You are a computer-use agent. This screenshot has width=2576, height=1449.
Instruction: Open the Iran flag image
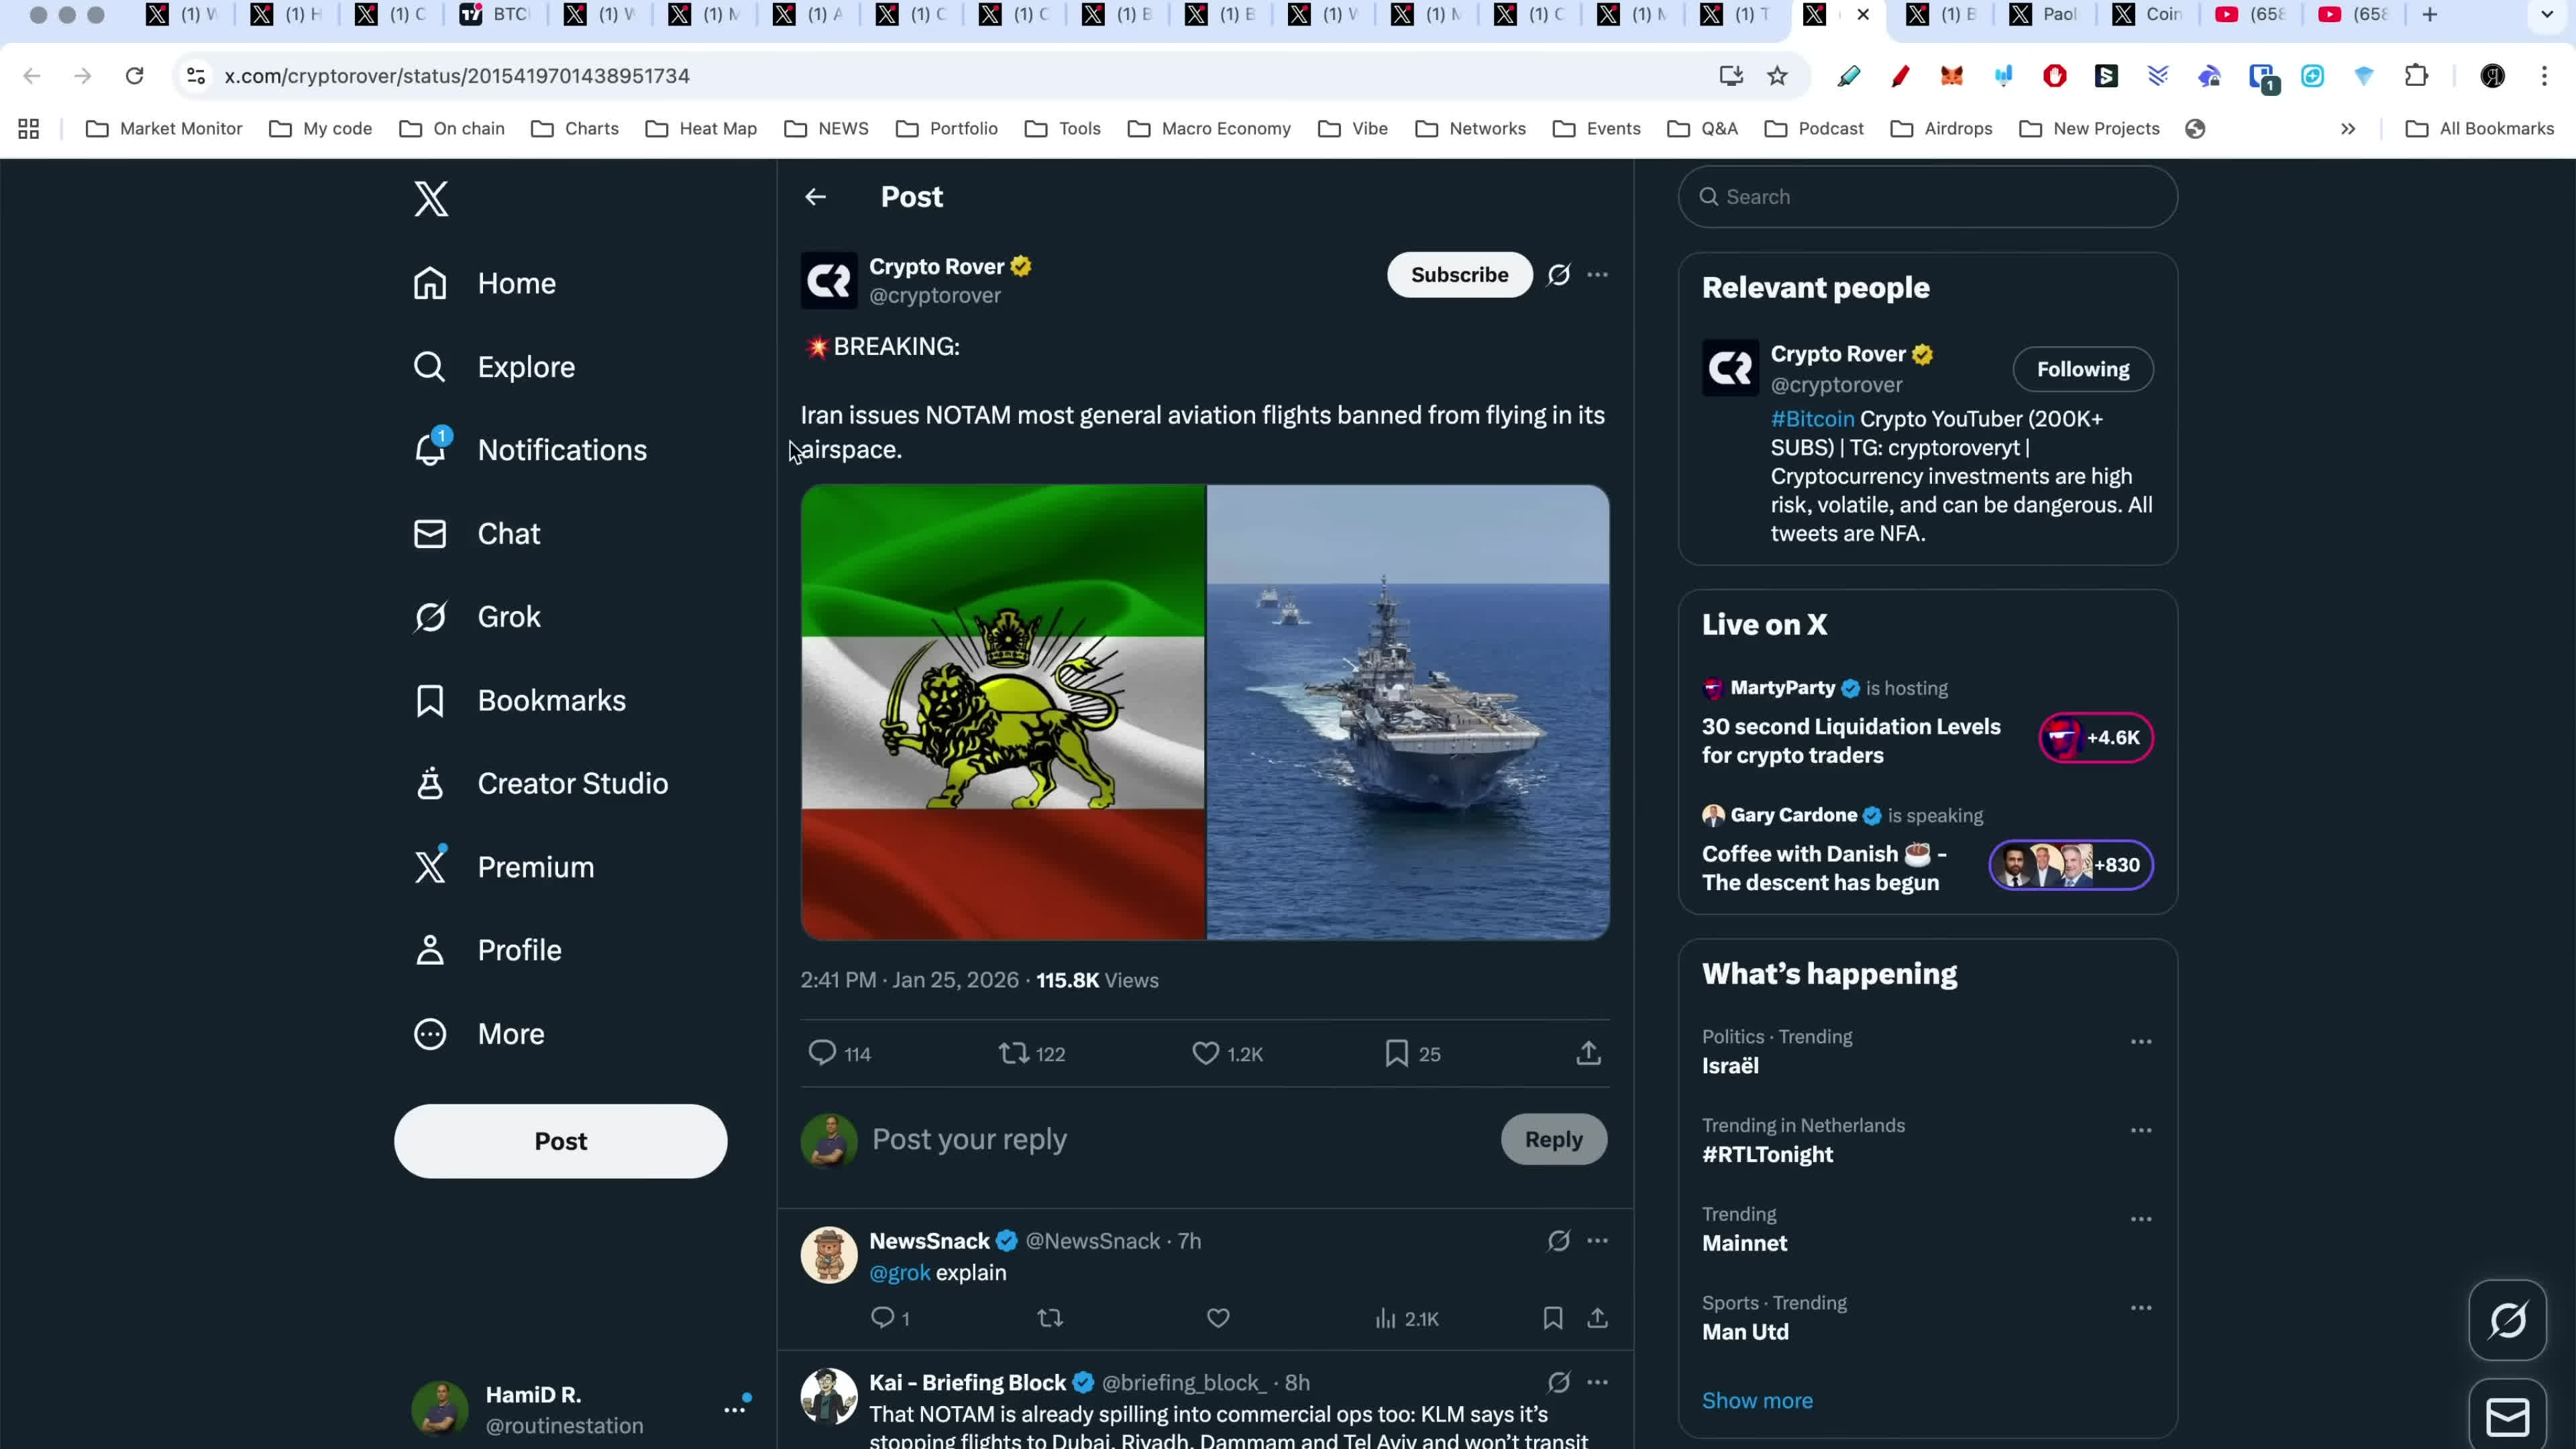point(1003,712)
